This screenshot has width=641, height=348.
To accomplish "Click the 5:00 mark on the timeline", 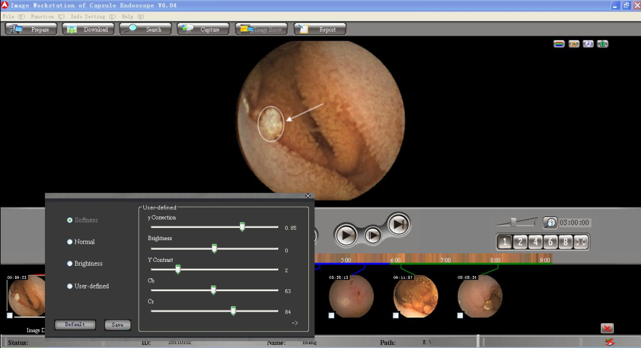I will 346,260.
